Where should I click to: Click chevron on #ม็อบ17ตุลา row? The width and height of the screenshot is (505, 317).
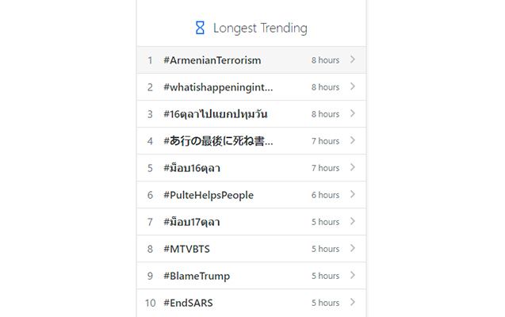pyautogui.click(x=353, y=221)
